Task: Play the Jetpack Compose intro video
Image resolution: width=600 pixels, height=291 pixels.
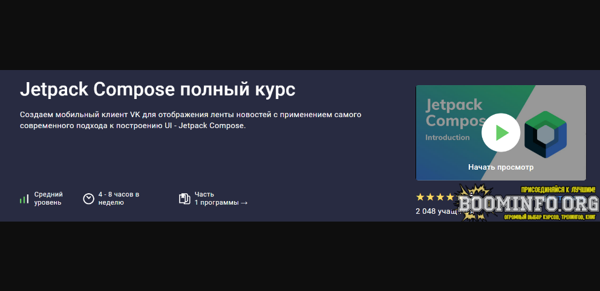Action: (501, 132)
